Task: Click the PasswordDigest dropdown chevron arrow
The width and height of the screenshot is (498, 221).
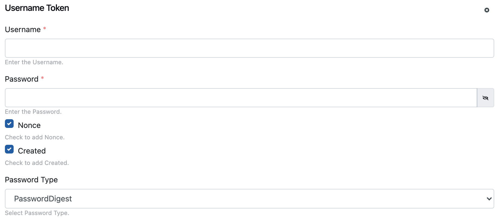Action: coord(489,199)
